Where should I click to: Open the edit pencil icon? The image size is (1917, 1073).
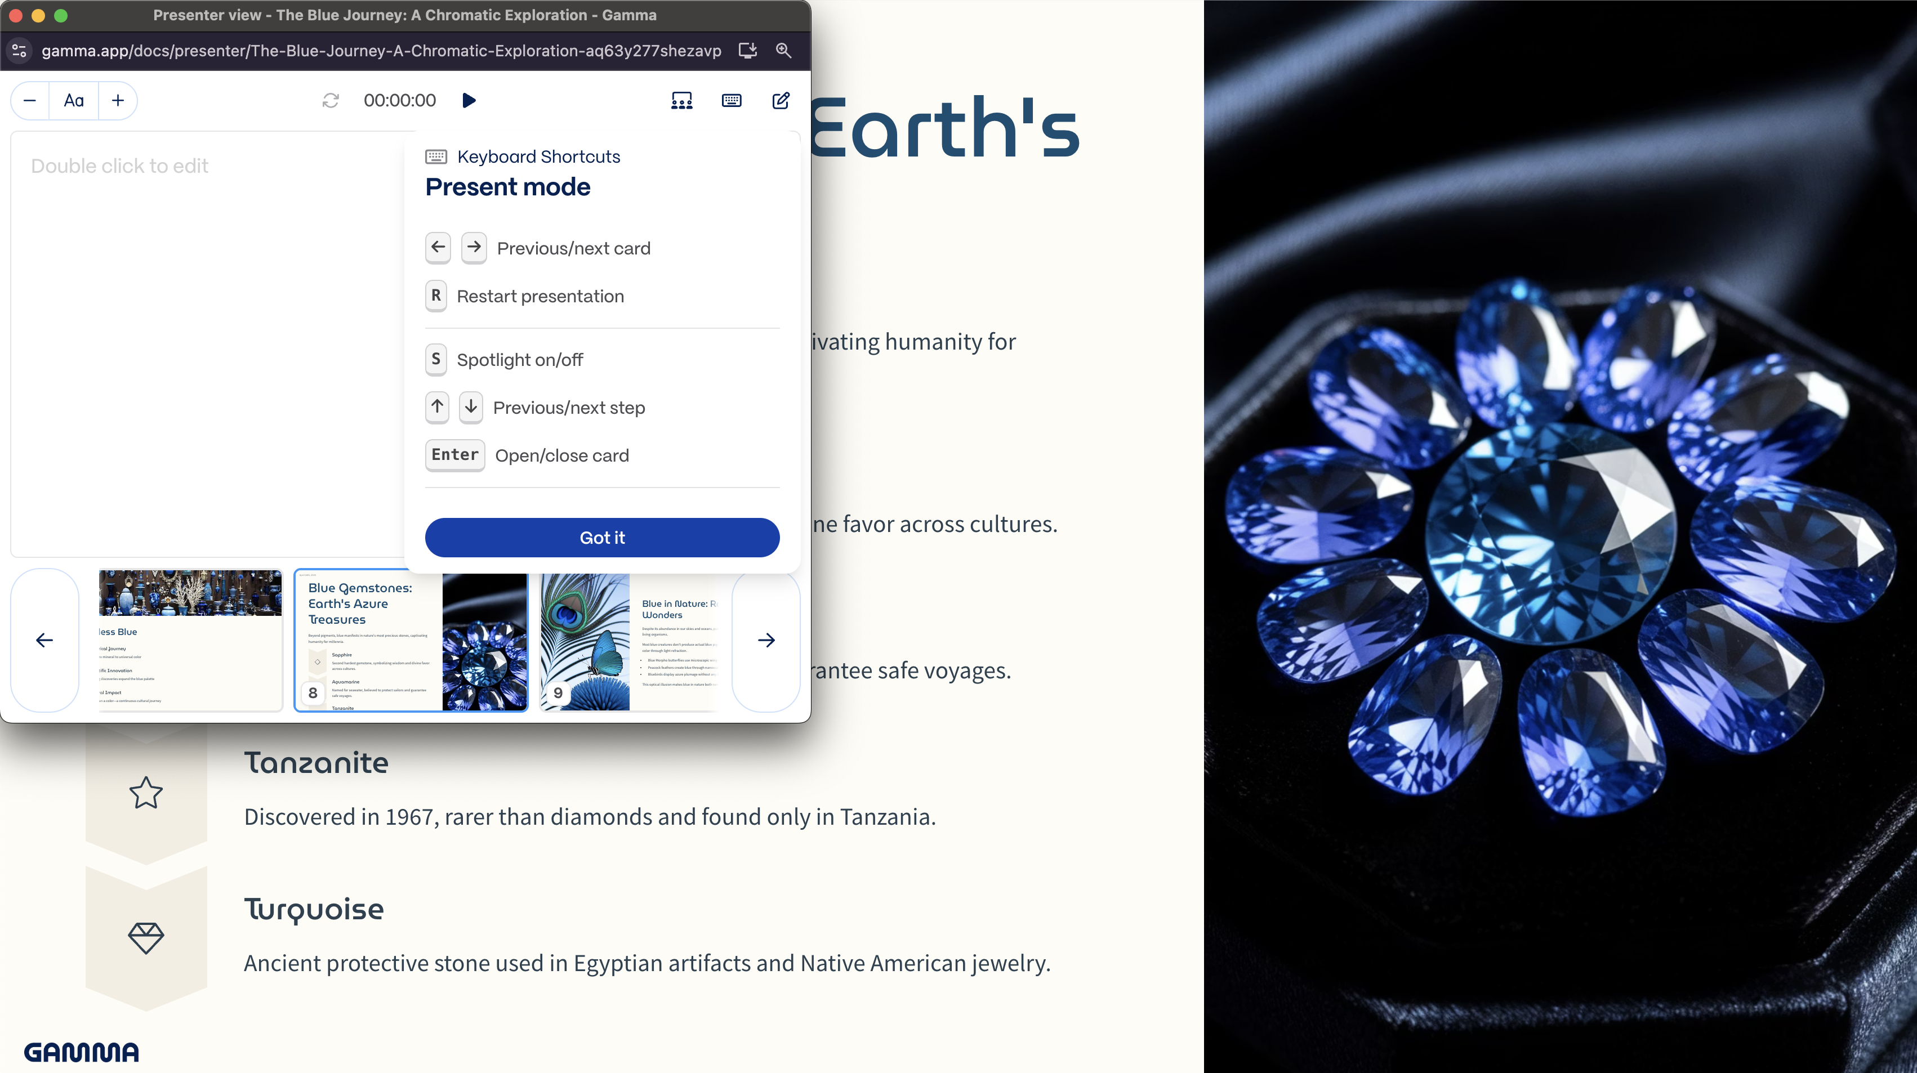(781, 100)
